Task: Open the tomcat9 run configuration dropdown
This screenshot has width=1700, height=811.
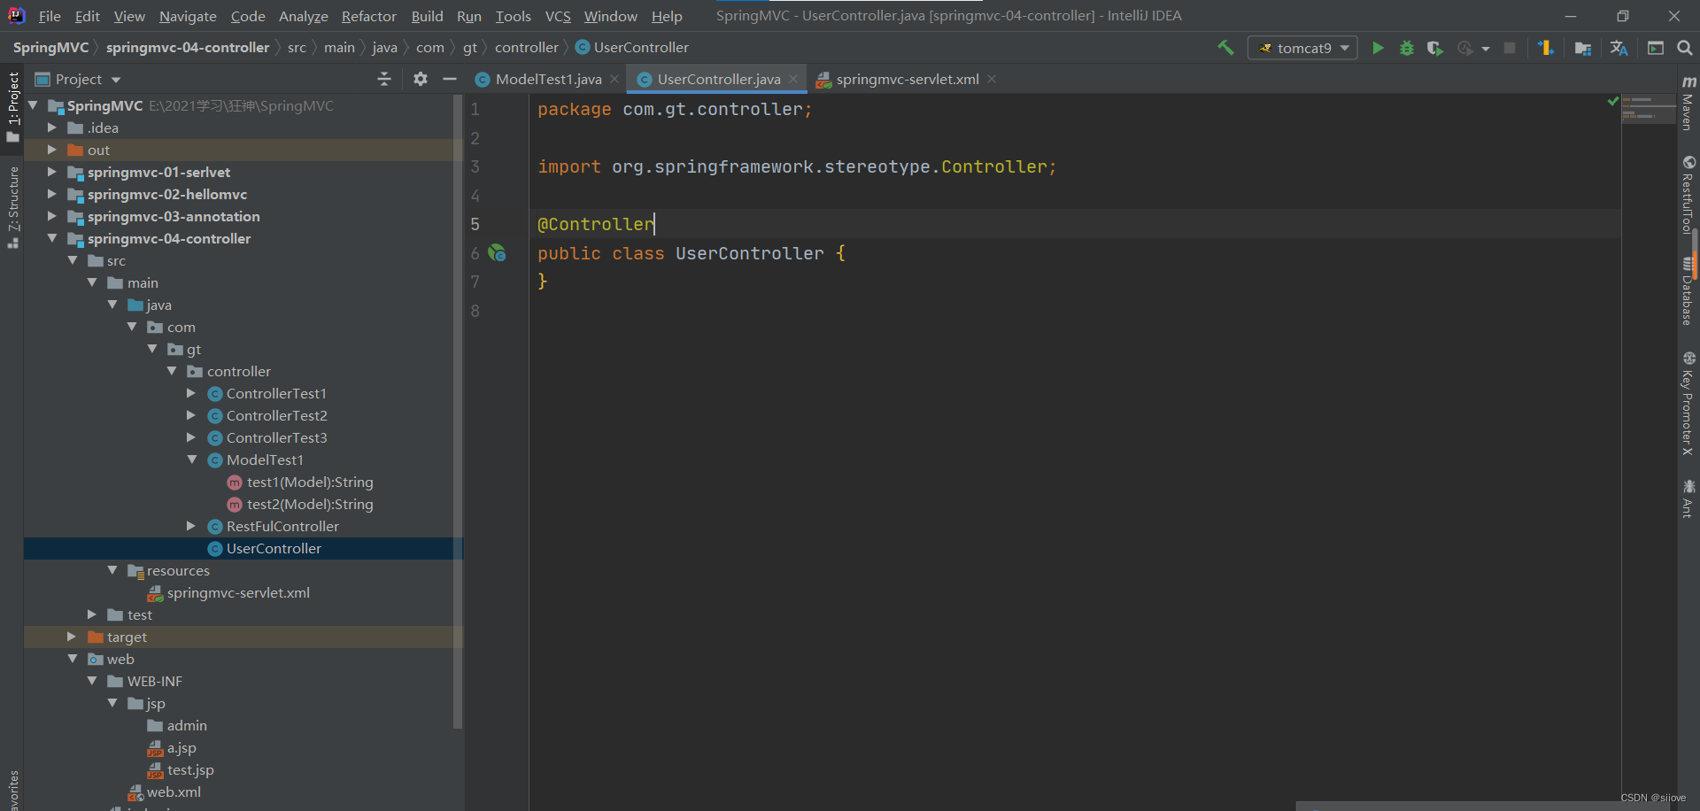Action: click(1345, 48)
